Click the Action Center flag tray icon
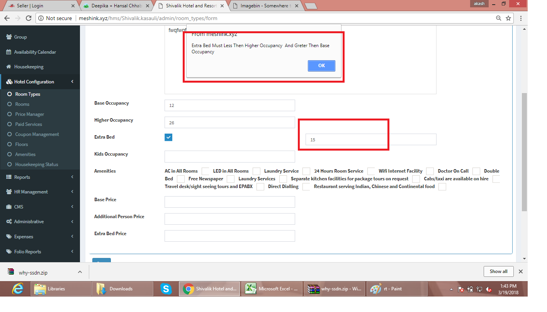Image resolution: width=547 pixels, height=312 pixels. pos(460,289)
